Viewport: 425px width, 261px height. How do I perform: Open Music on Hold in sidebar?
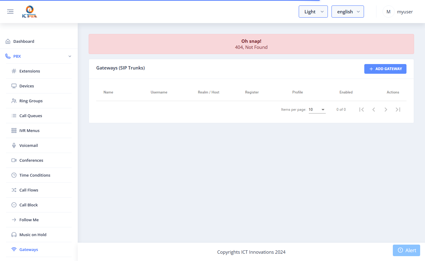(x=39, y=235)
